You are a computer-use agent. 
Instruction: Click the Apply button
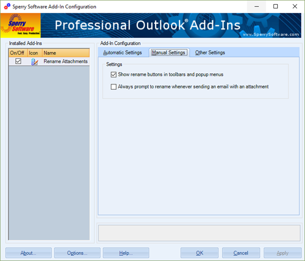coord(282,253)
